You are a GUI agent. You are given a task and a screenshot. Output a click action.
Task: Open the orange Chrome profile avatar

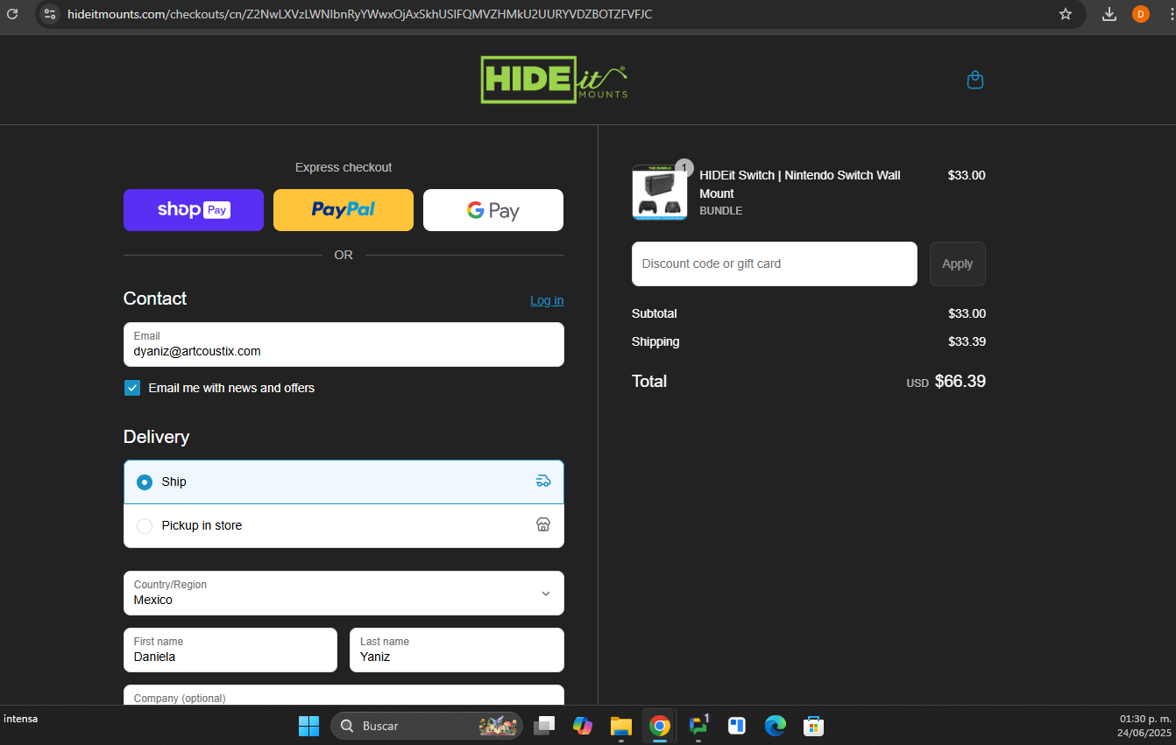point(1141,14)
